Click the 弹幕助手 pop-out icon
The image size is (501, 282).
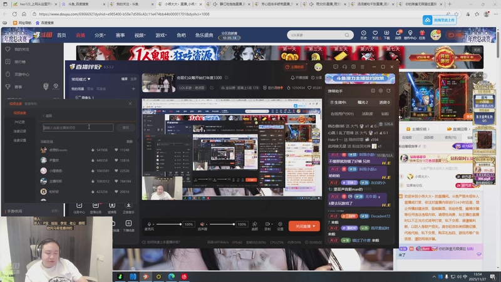coord(388,91)
